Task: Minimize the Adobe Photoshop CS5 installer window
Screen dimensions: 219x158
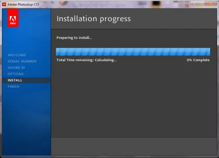Action: tap(194, 3)
